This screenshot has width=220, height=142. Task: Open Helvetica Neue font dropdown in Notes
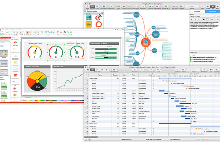[x=203, y=17]
